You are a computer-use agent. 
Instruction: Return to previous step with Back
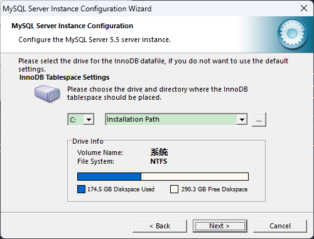160,226
